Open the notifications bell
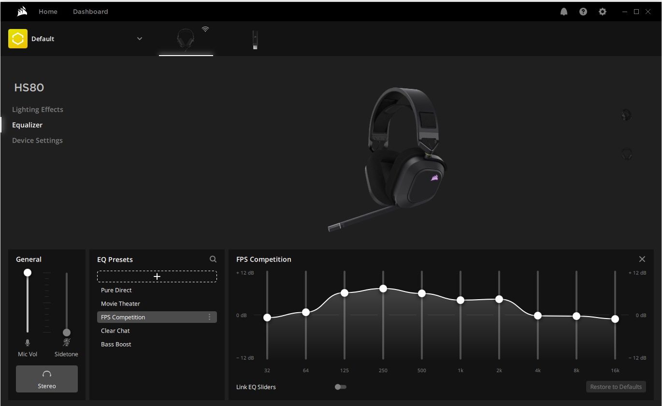Screen dimensions: 662x406 564,12
